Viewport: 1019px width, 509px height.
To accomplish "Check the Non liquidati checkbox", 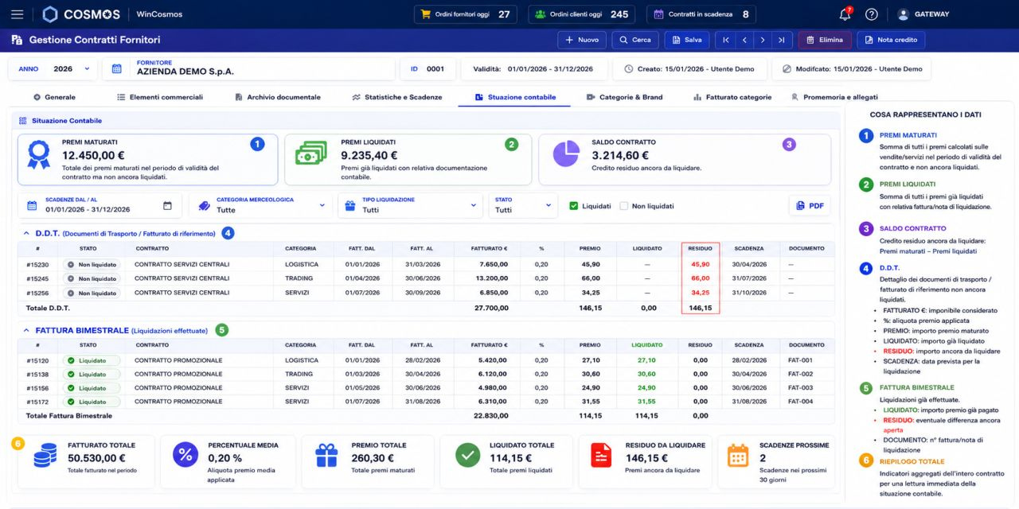I will pyautogui.click(x=624, y=206).
